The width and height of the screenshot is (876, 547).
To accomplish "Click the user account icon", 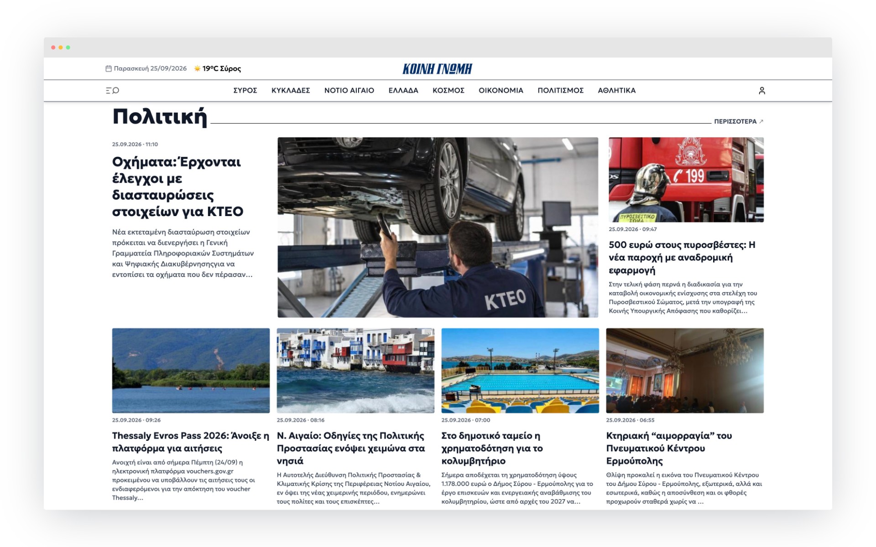I will coord(761,91).
